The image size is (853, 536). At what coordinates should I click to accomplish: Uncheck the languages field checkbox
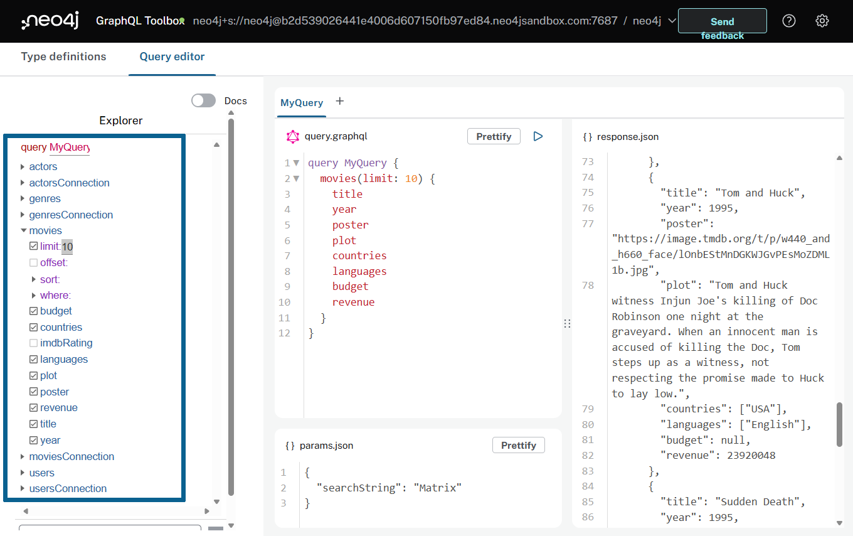click(34, 359)
